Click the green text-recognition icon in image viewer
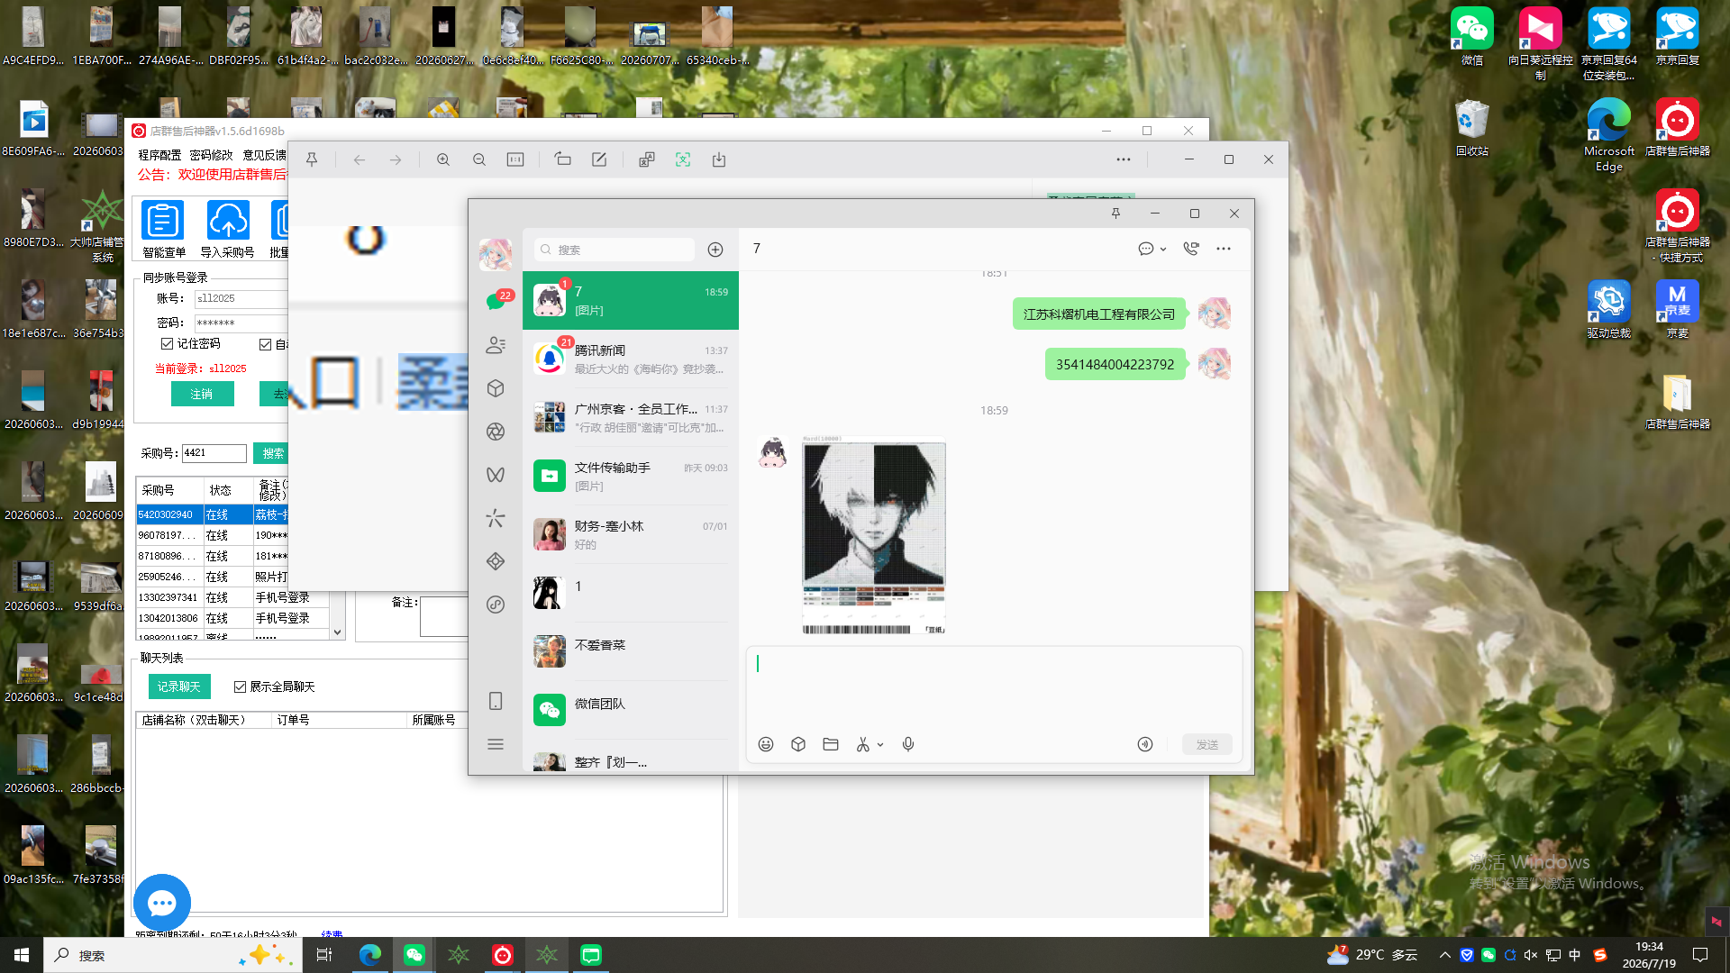 pyautogui.click(x=683, y=159)
